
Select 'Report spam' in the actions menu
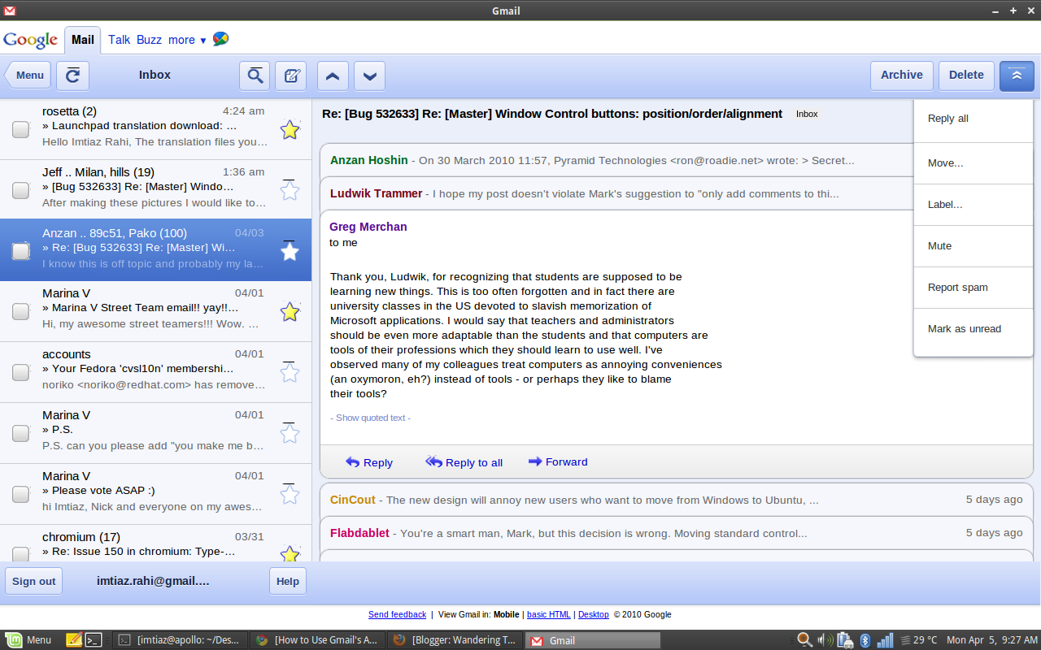[957, 288]
